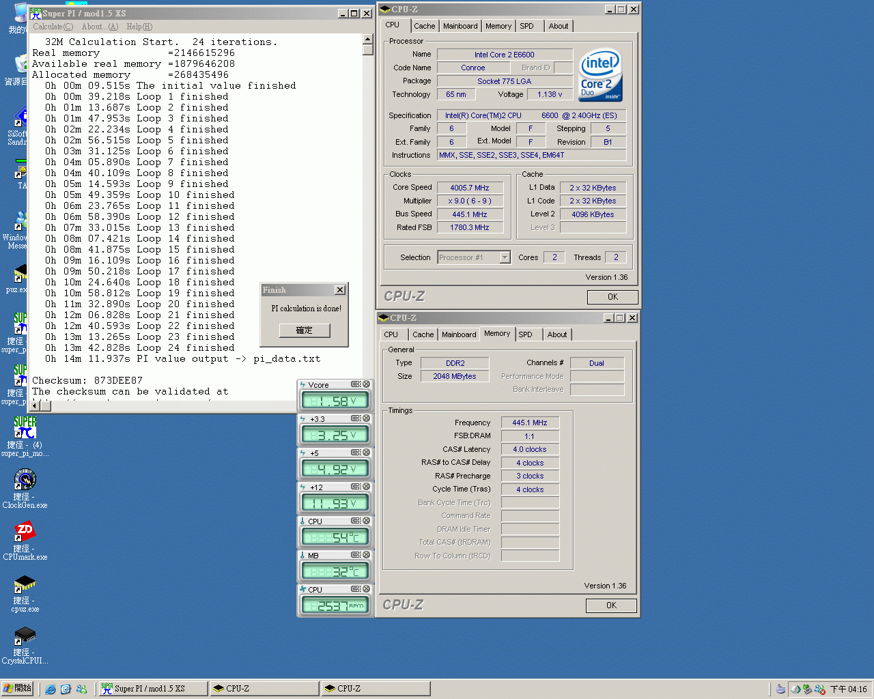Switch to Memory tab in upper CPU-Z
The height and width of the screenshot is (699, 874).
498,26
